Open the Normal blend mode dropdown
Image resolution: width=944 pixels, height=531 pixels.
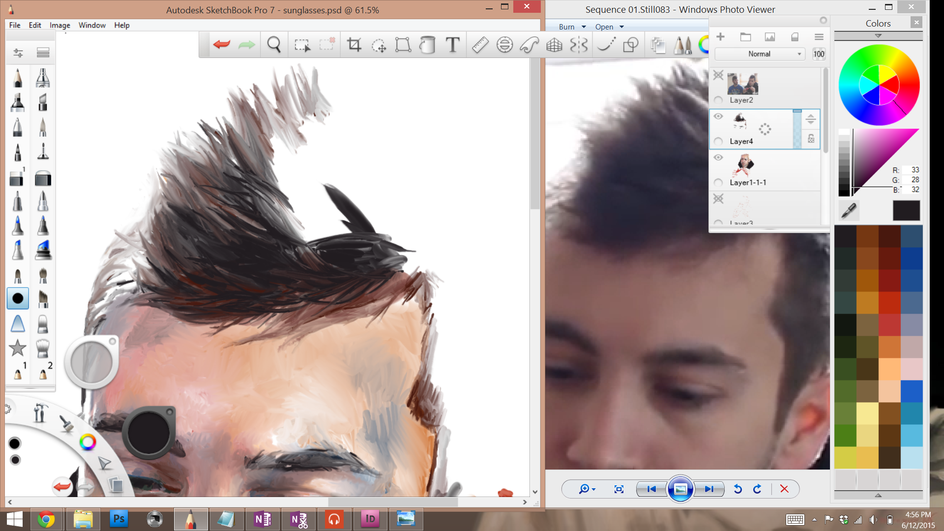point(760,54)
